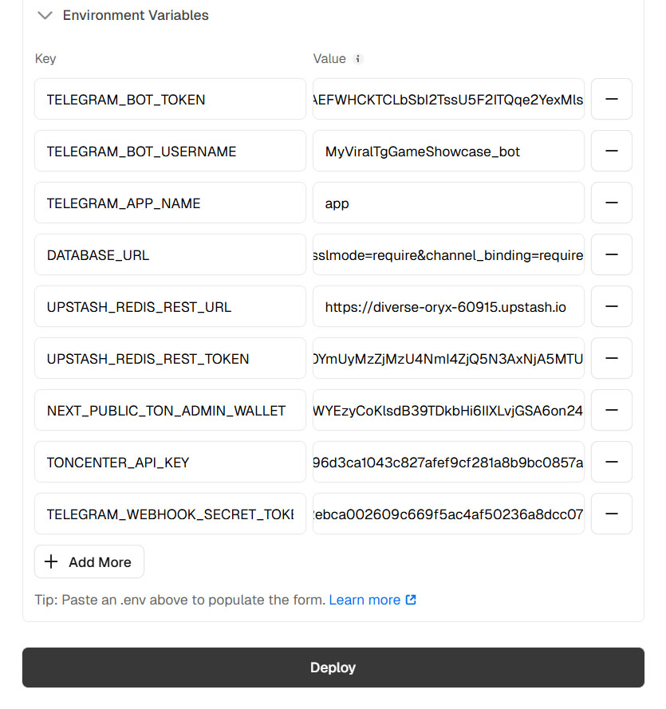666x709 pixels.
Task: Click the Deploy button
Action: point(333,668)
